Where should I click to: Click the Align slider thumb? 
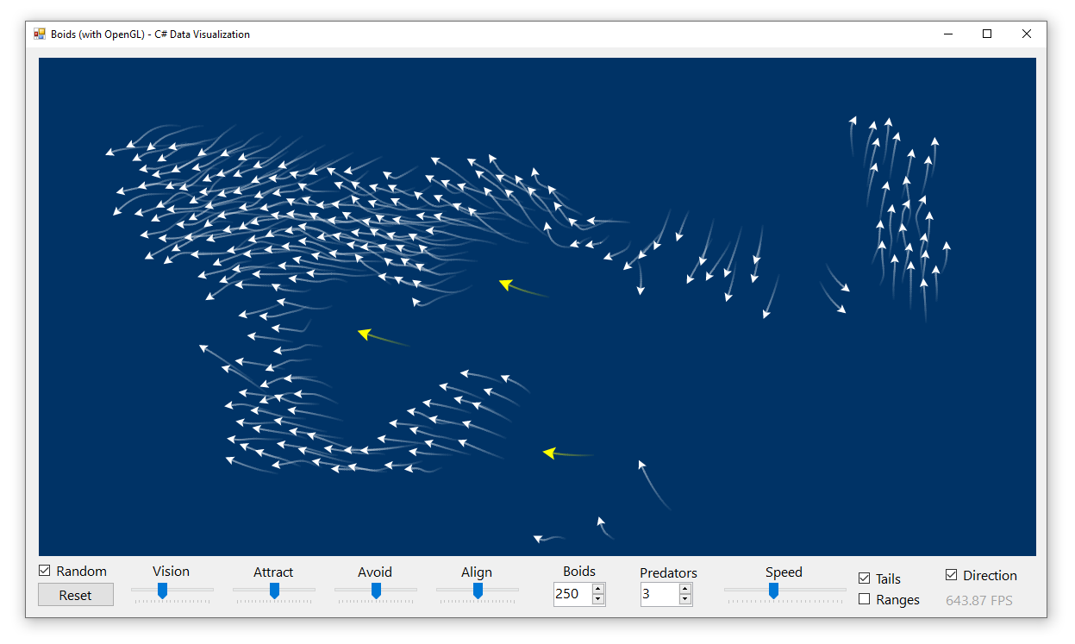(478, 591)
